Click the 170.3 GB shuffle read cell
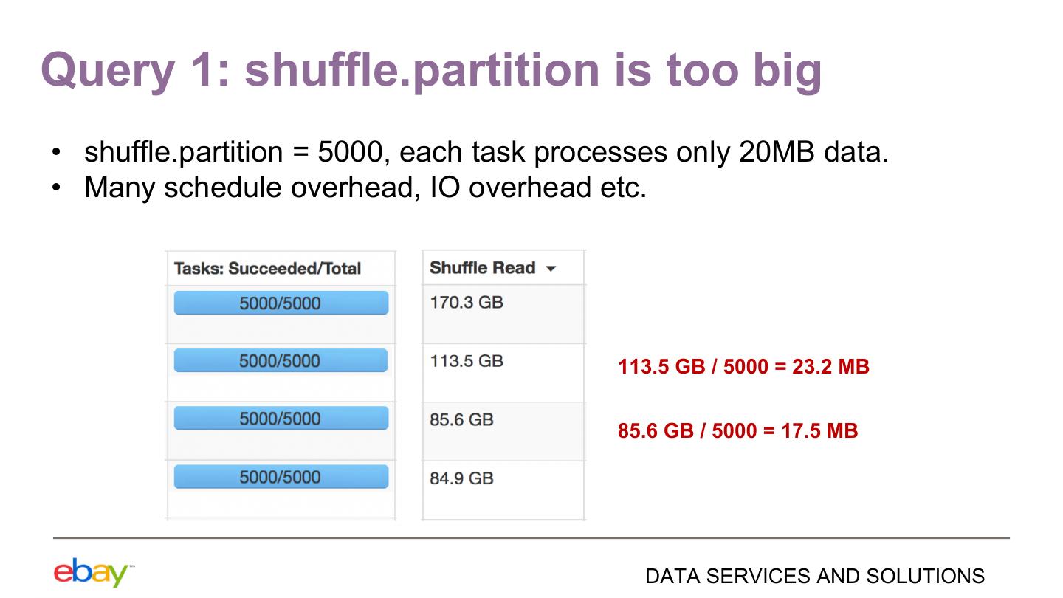 466,303
